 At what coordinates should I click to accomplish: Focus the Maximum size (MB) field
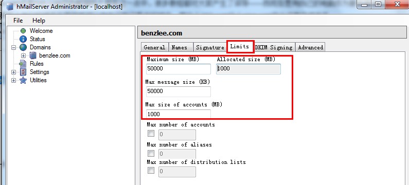(x=178, y=69)
